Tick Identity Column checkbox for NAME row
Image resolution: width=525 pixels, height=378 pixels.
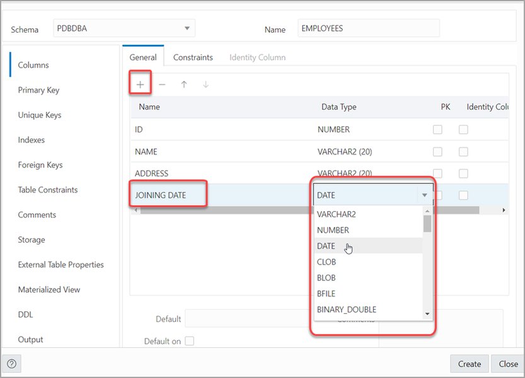[463, 152]
